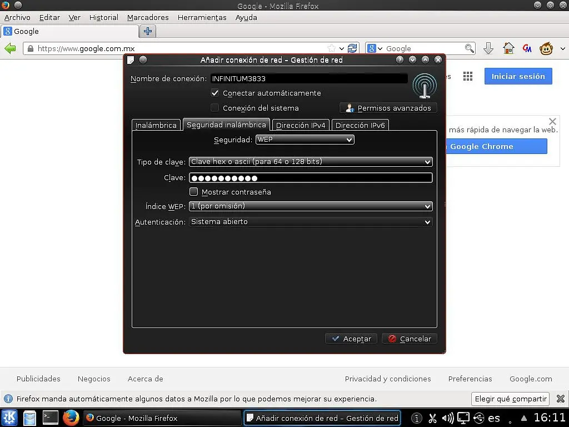Viewport: 569px width, 427px height.
Task: Click the Clave password field
Action: (311, 177)
